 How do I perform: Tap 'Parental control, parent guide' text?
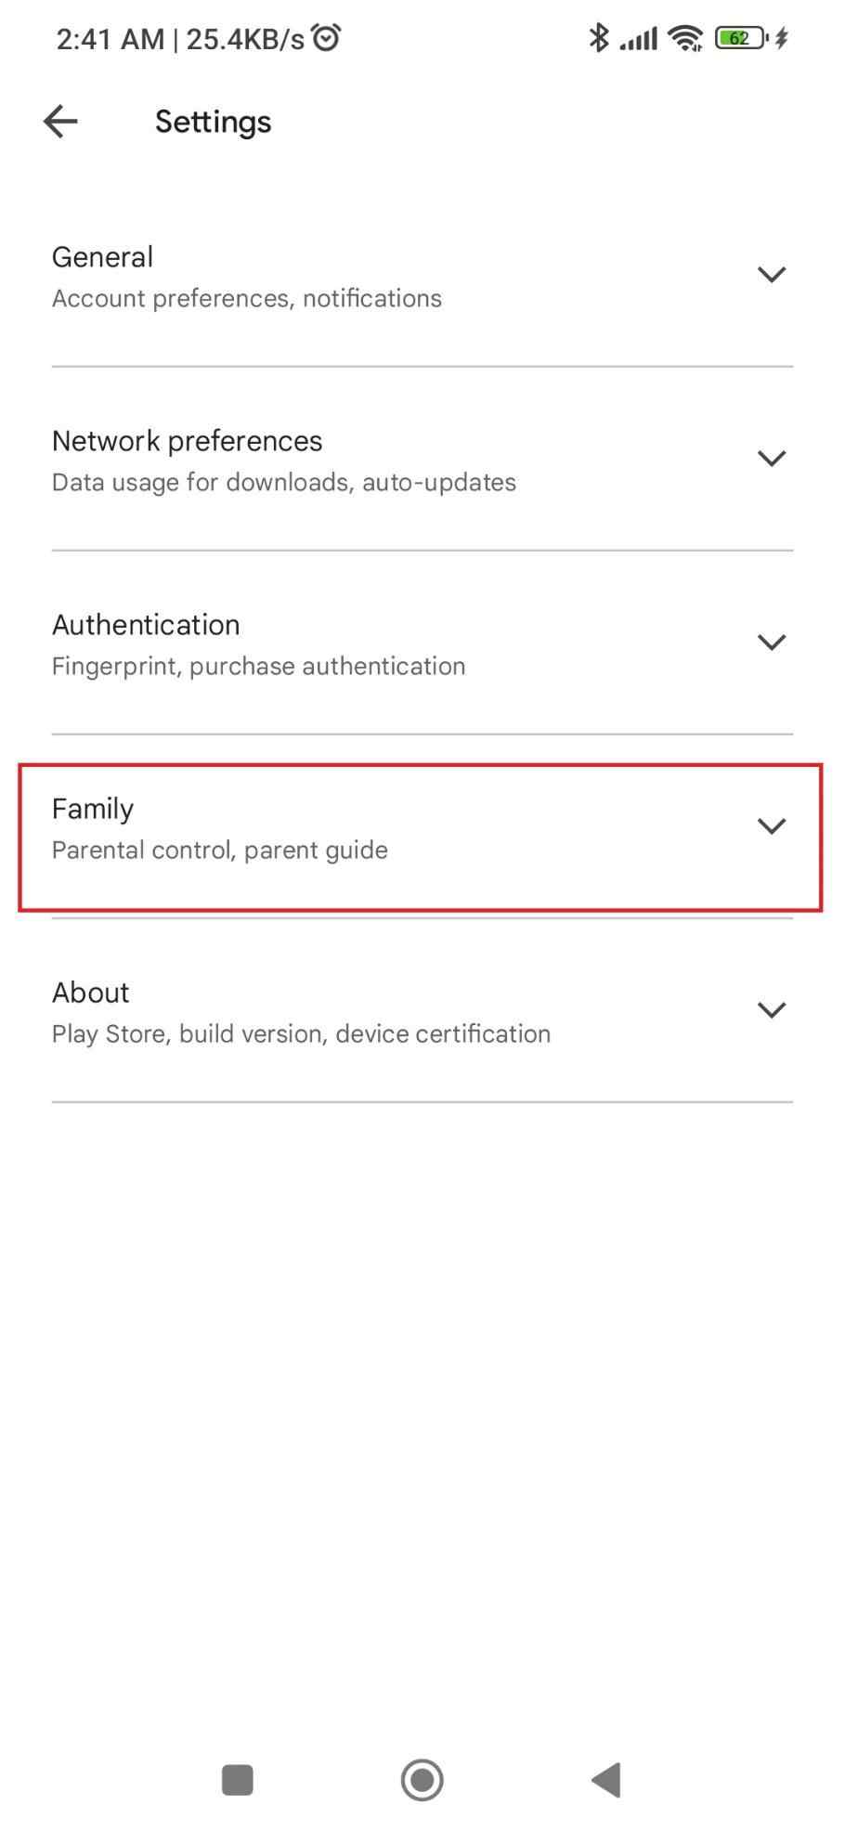220,851
